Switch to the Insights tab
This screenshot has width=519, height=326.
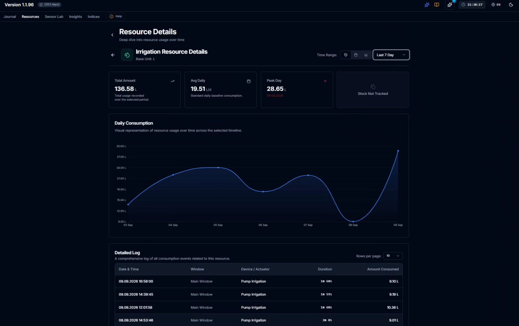click(x=75, y=17)
